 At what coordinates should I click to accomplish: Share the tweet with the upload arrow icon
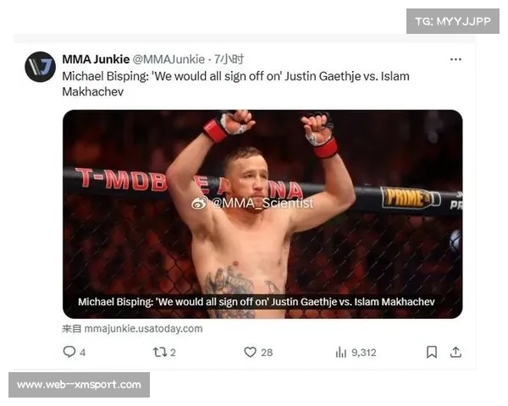point(456,352)
